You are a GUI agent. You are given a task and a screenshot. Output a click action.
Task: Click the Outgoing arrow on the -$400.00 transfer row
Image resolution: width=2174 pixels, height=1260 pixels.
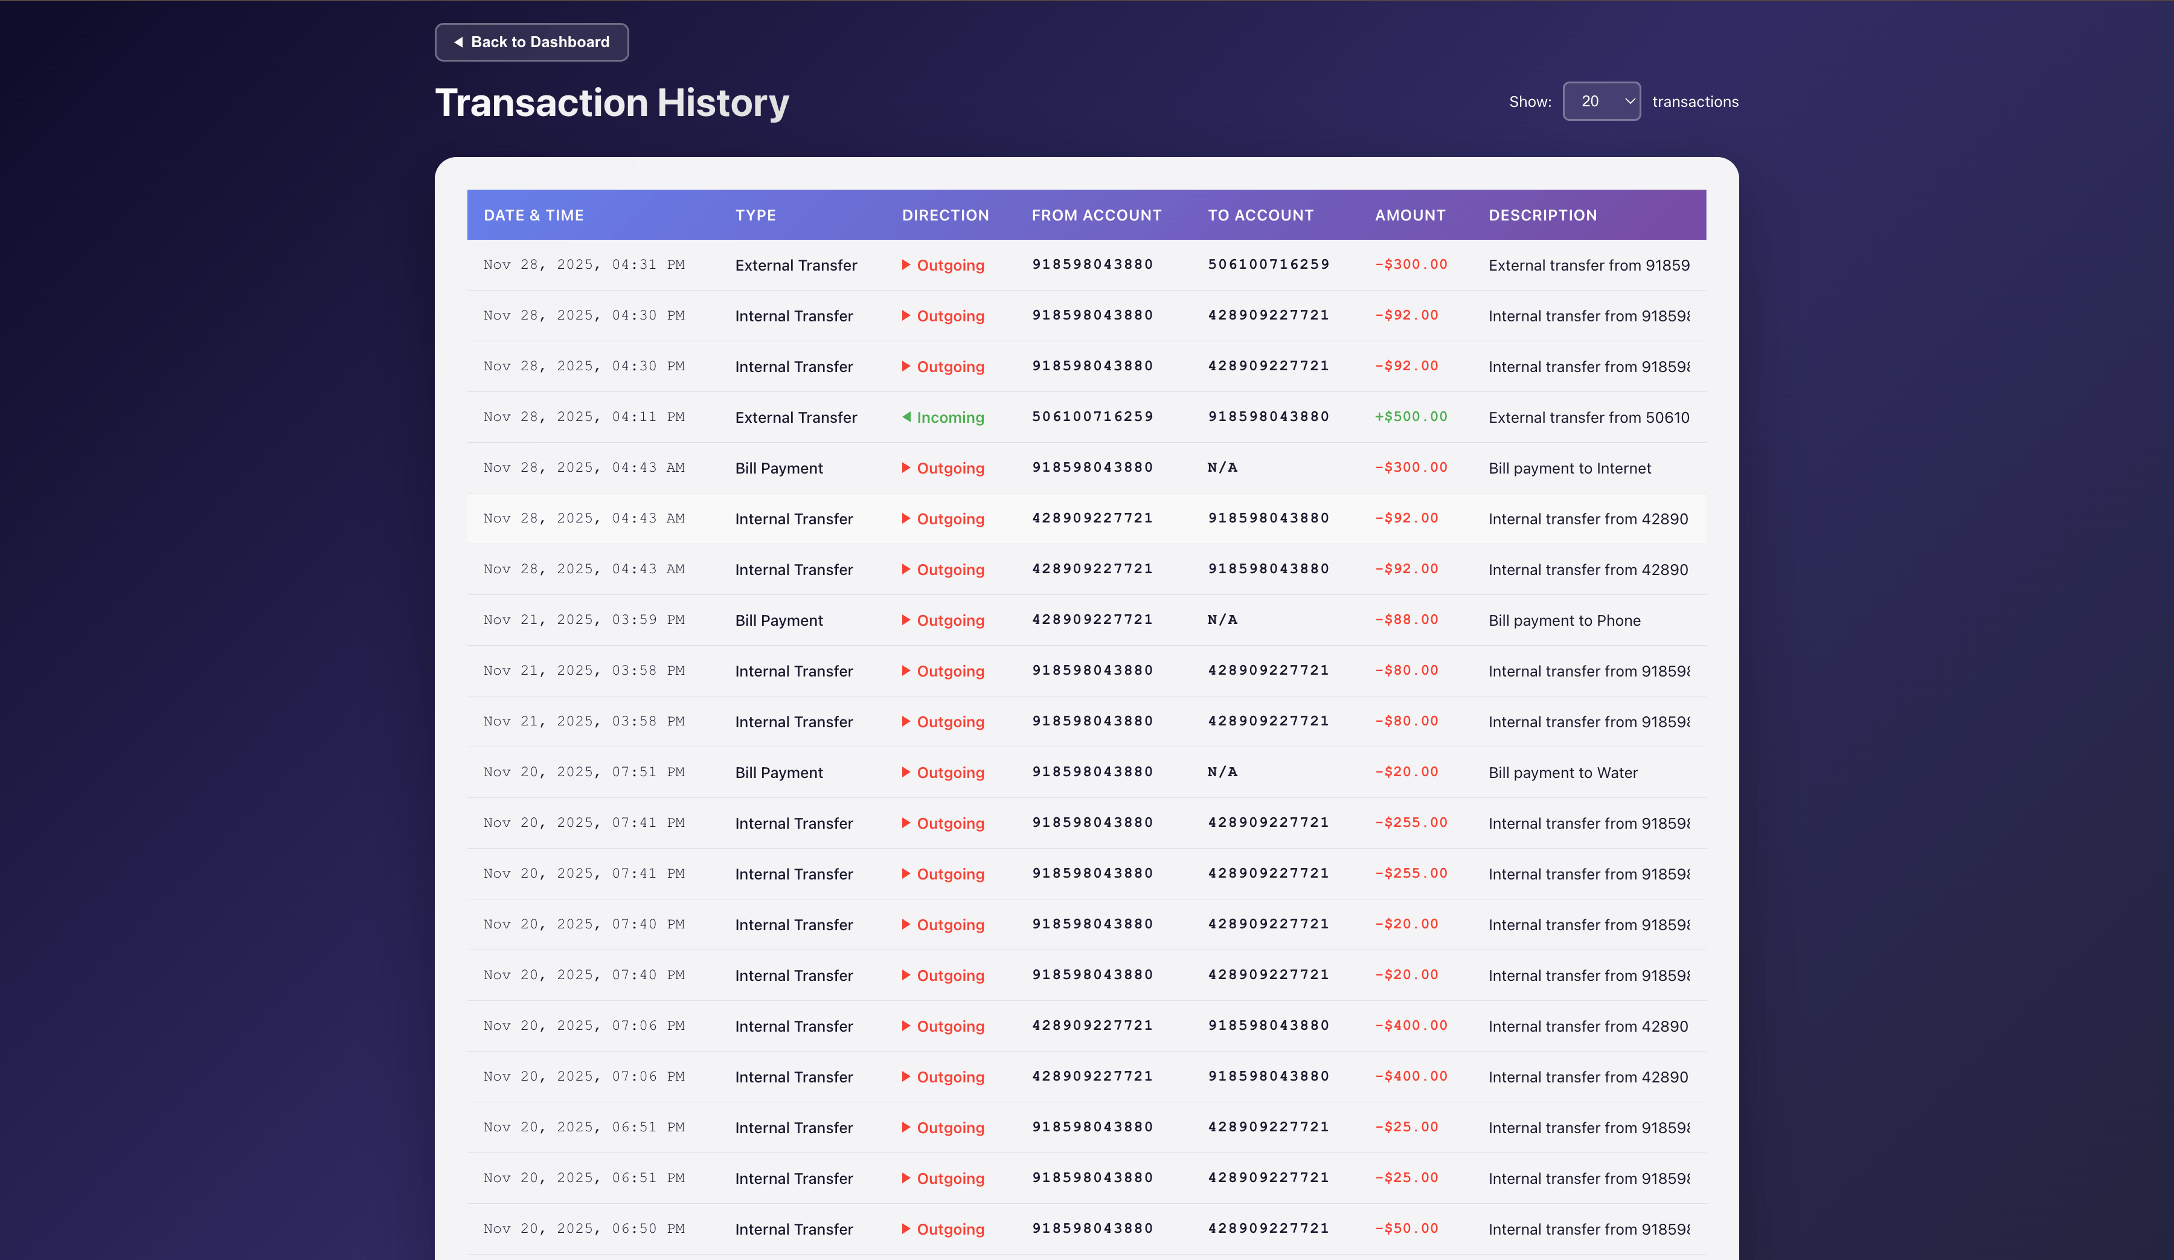906,1026
